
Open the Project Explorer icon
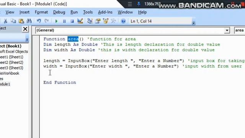coord(90,21)
